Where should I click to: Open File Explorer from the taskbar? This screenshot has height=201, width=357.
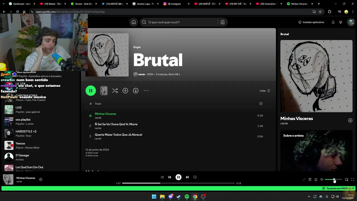(162, 197)
